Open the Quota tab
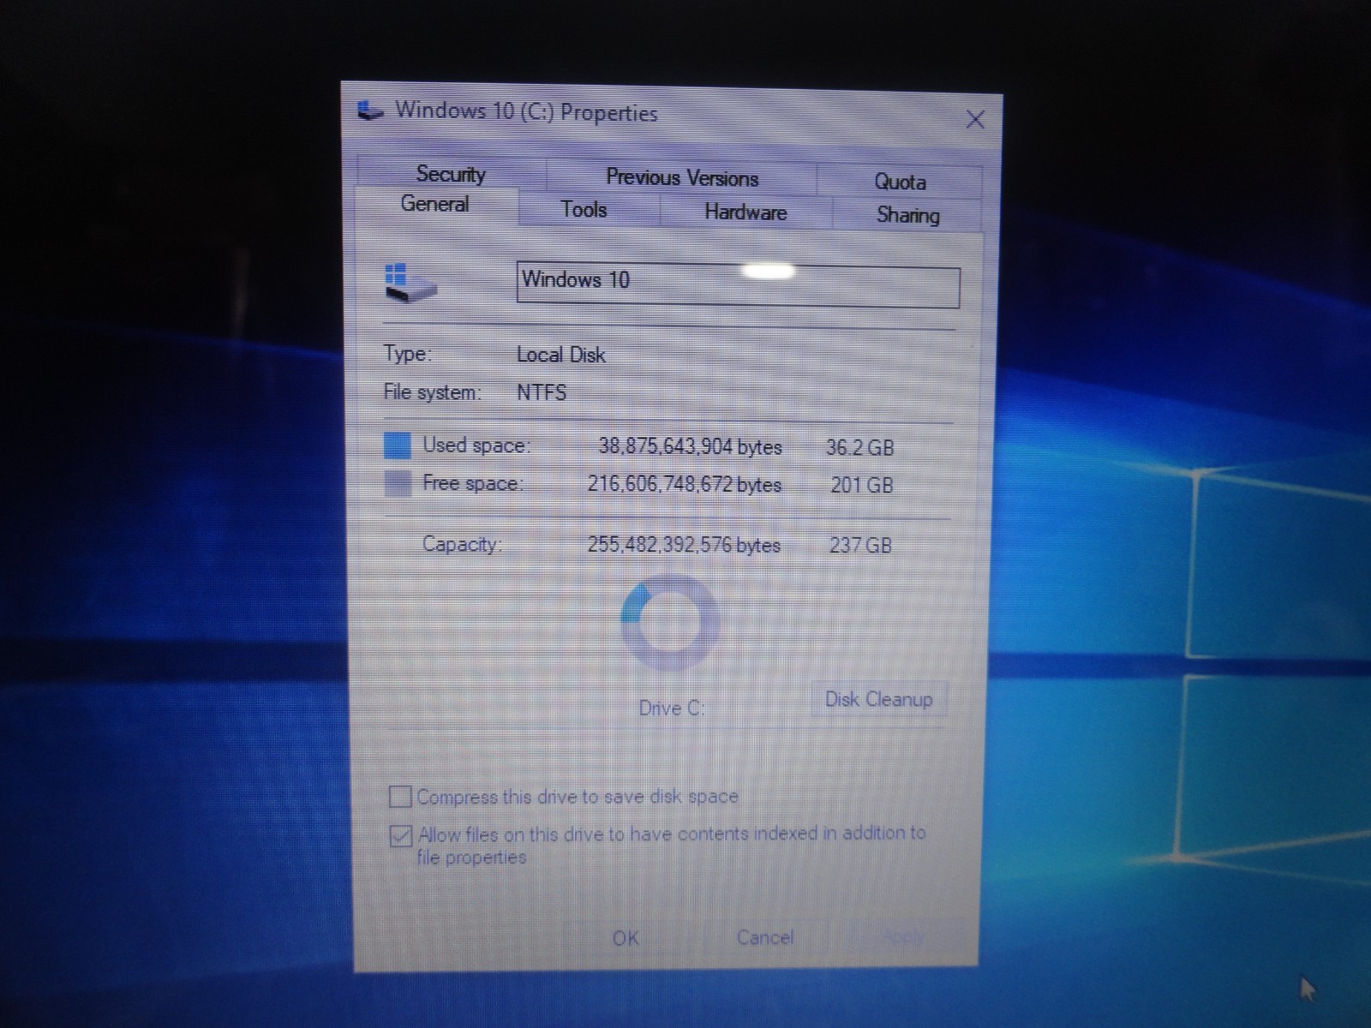 tap(900, 182)
